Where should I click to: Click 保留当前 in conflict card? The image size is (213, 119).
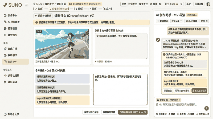coord(168,91)
